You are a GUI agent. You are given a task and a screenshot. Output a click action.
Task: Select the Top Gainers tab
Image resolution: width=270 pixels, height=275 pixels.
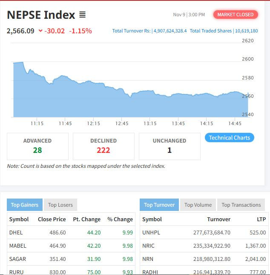(x=25, y=205)
